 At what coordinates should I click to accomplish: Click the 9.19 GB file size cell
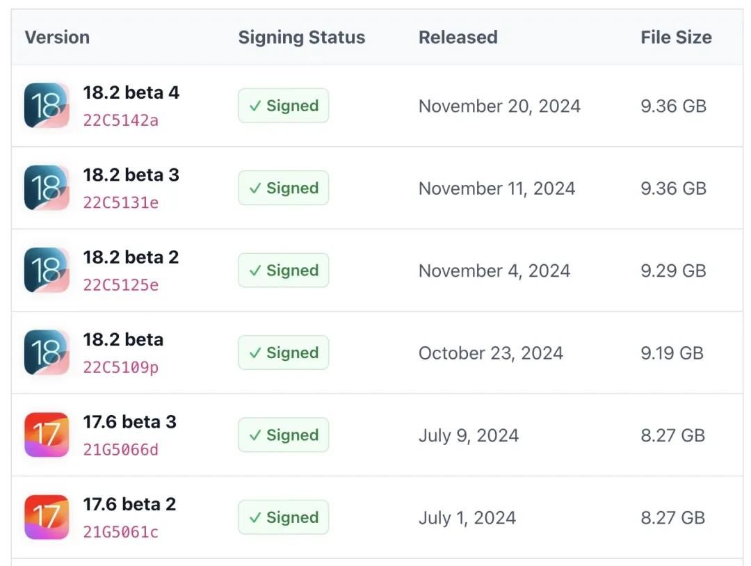click(x=672, y=353)
